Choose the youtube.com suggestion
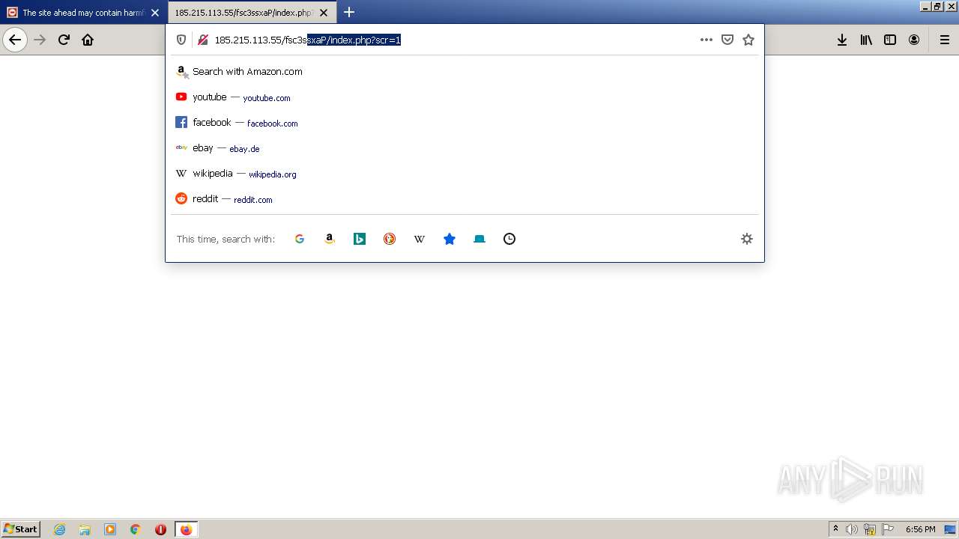959x539 pixels. click(465, 97)
